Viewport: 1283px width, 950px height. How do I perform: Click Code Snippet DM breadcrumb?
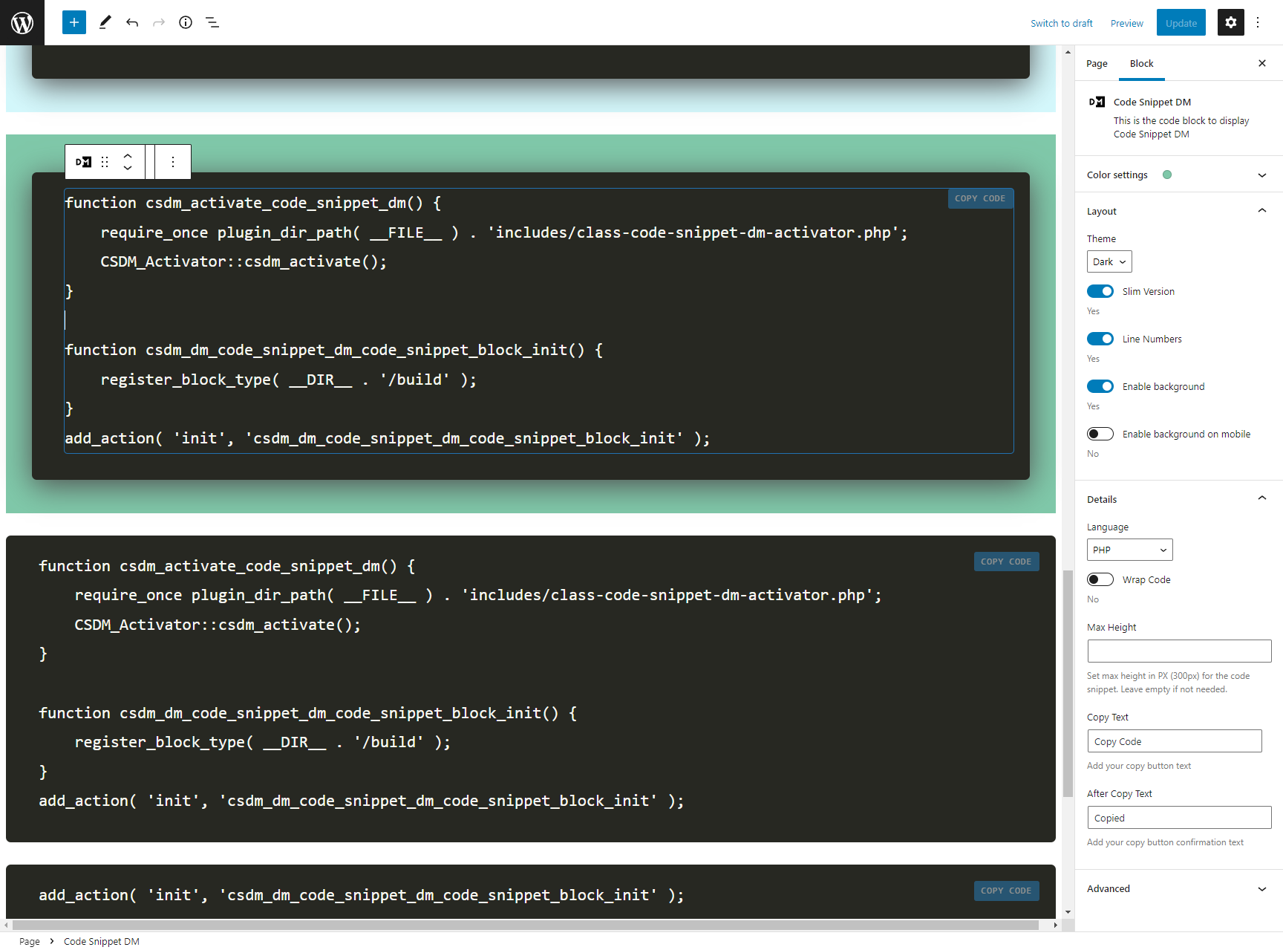pos(102,941)
